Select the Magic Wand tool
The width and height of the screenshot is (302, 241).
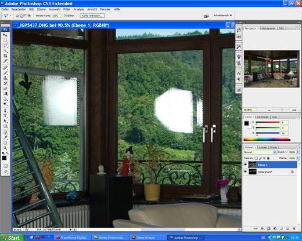(5, 51)
